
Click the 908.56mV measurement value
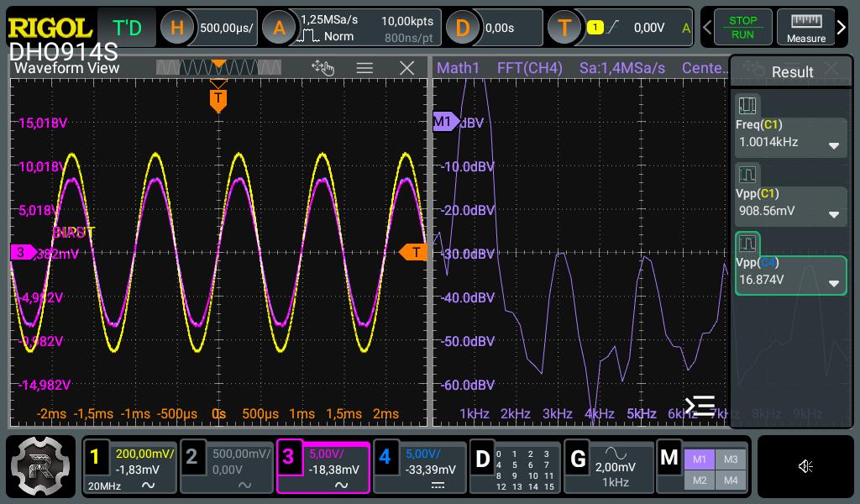pos(767,211)
